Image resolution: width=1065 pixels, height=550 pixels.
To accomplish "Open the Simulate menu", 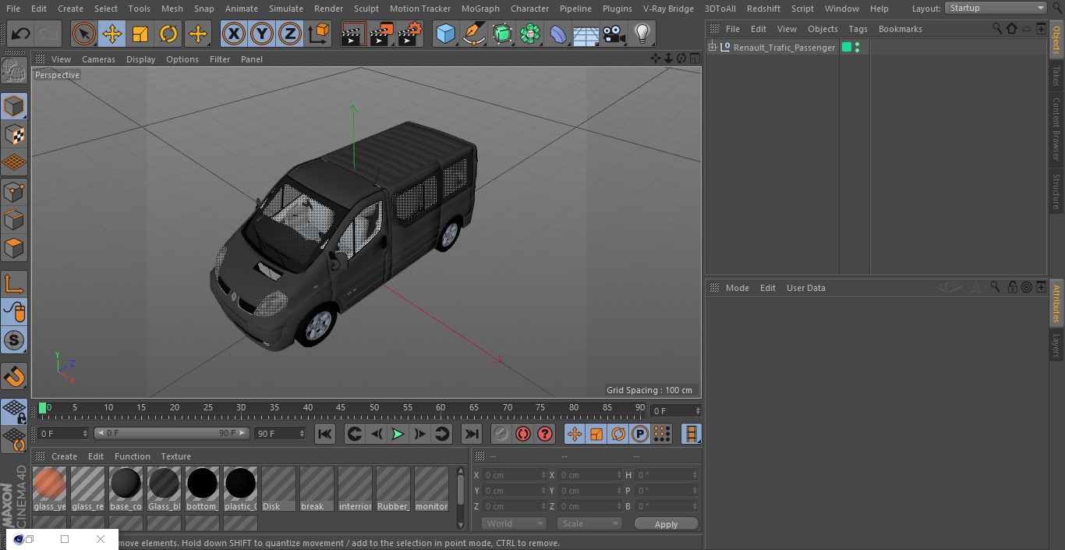I will [286, 9].
